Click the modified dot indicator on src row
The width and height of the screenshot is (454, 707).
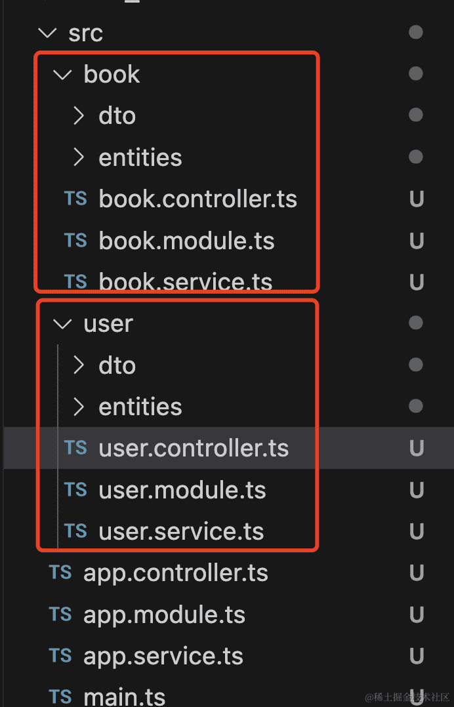pos(415,32)
